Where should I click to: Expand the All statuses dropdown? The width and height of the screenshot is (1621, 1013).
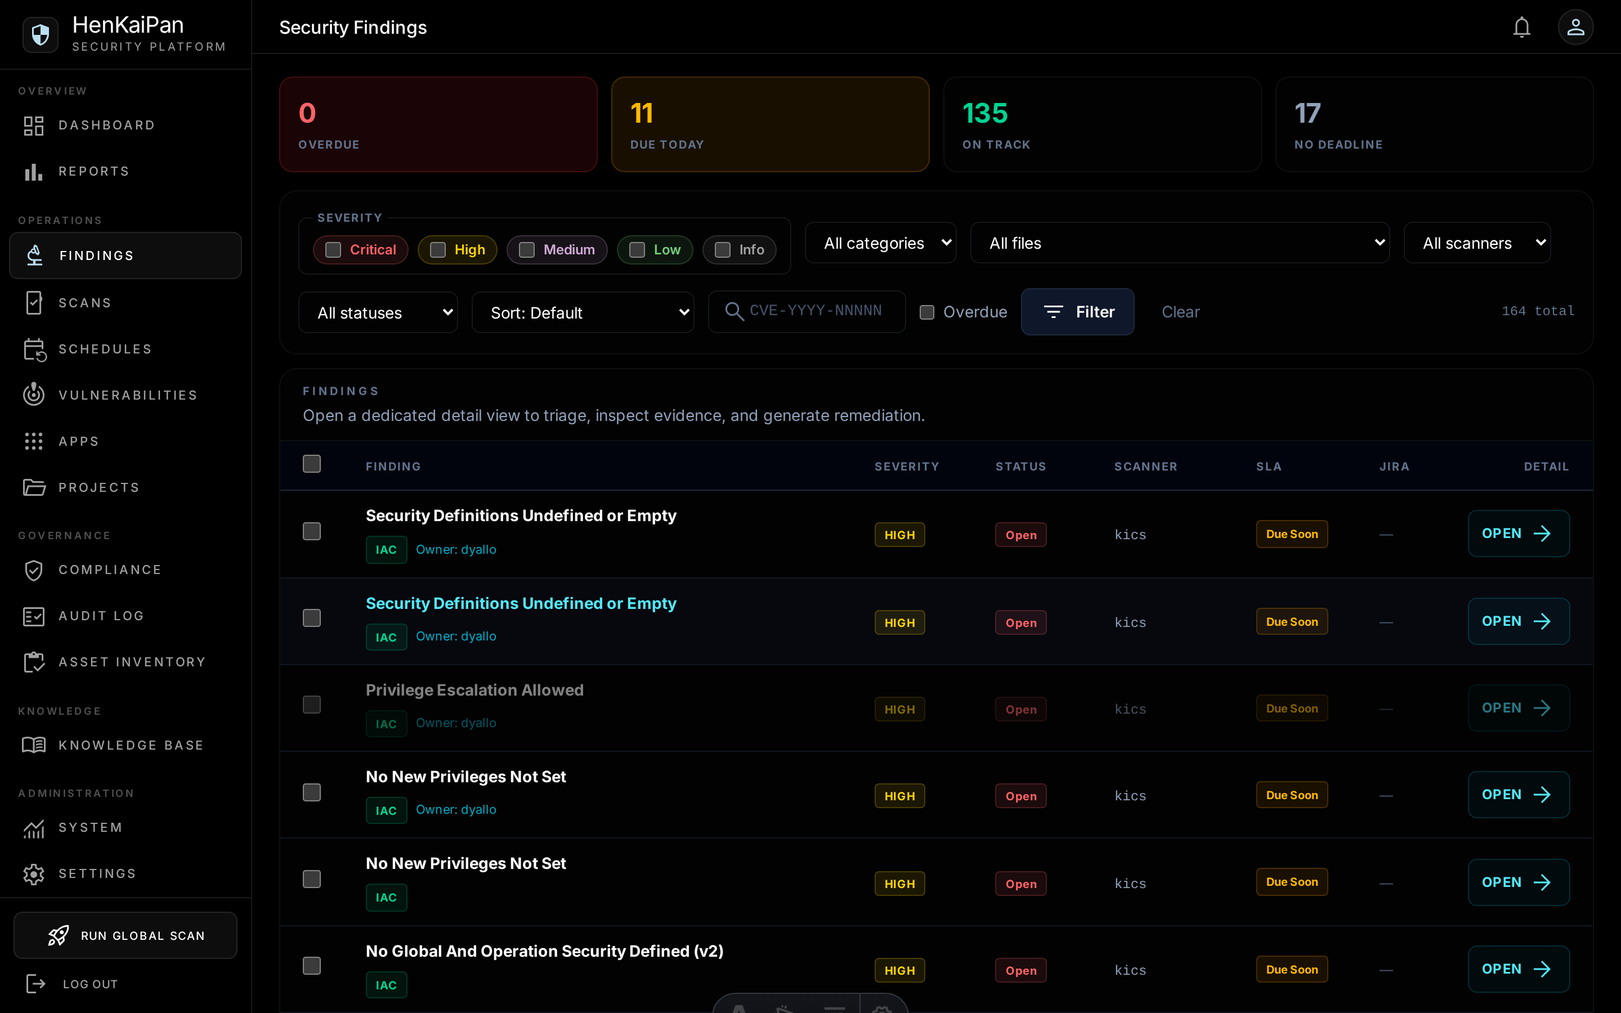tap(378, 312)
